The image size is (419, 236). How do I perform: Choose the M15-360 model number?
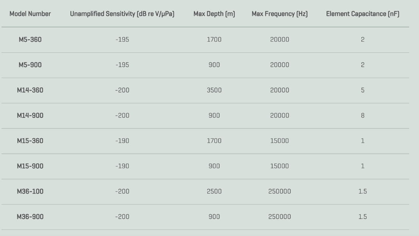tap(30, 141)
